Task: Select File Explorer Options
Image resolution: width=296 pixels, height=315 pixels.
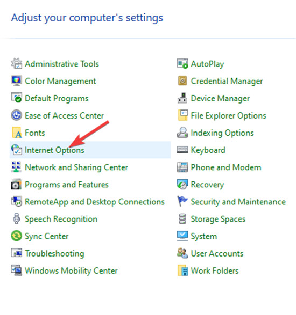Action: 229,116
